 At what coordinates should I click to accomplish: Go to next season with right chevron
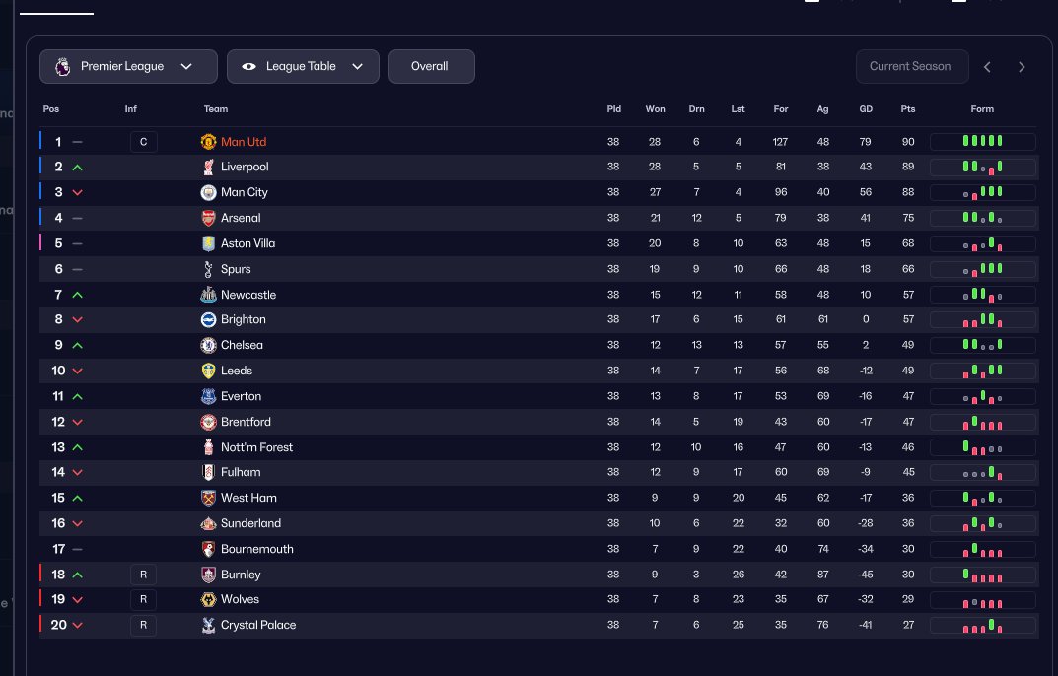[x=1022, y=67]
